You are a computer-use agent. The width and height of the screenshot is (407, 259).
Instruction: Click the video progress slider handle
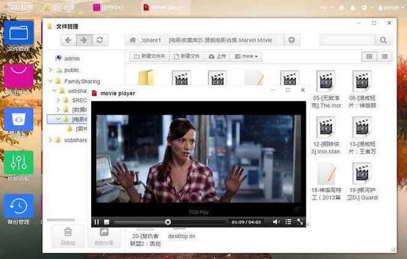pyautogui.click(x=168, y=221)
